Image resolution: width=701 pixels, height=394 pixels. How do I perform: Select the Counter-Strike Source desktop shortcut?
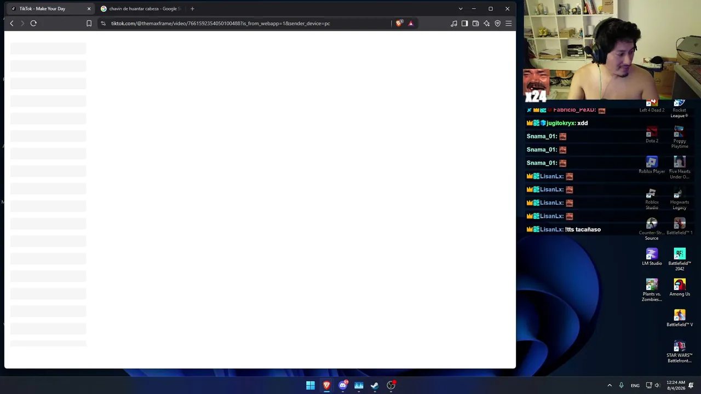(x=652, y=230)
